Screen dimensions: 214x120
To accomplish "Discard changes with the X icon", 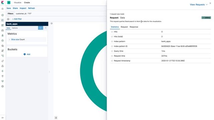I will [x=46, y=28].
